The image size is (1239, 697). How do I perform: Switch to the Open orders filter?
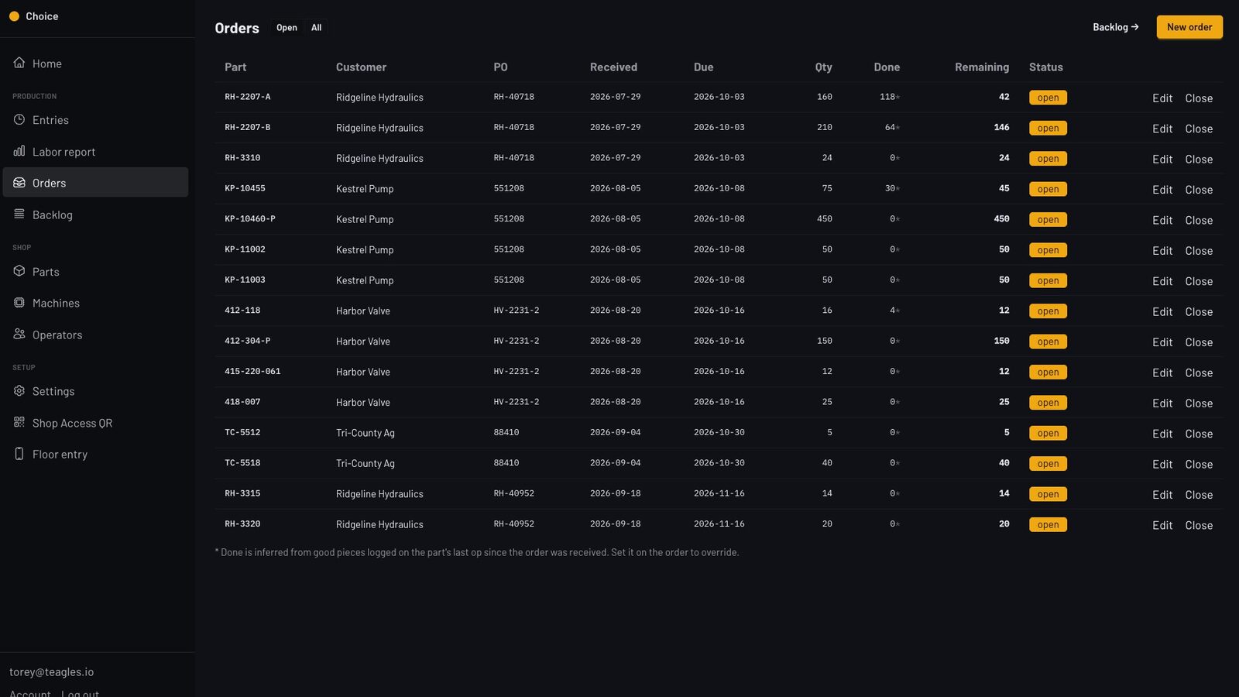click(x=287, y=28)
